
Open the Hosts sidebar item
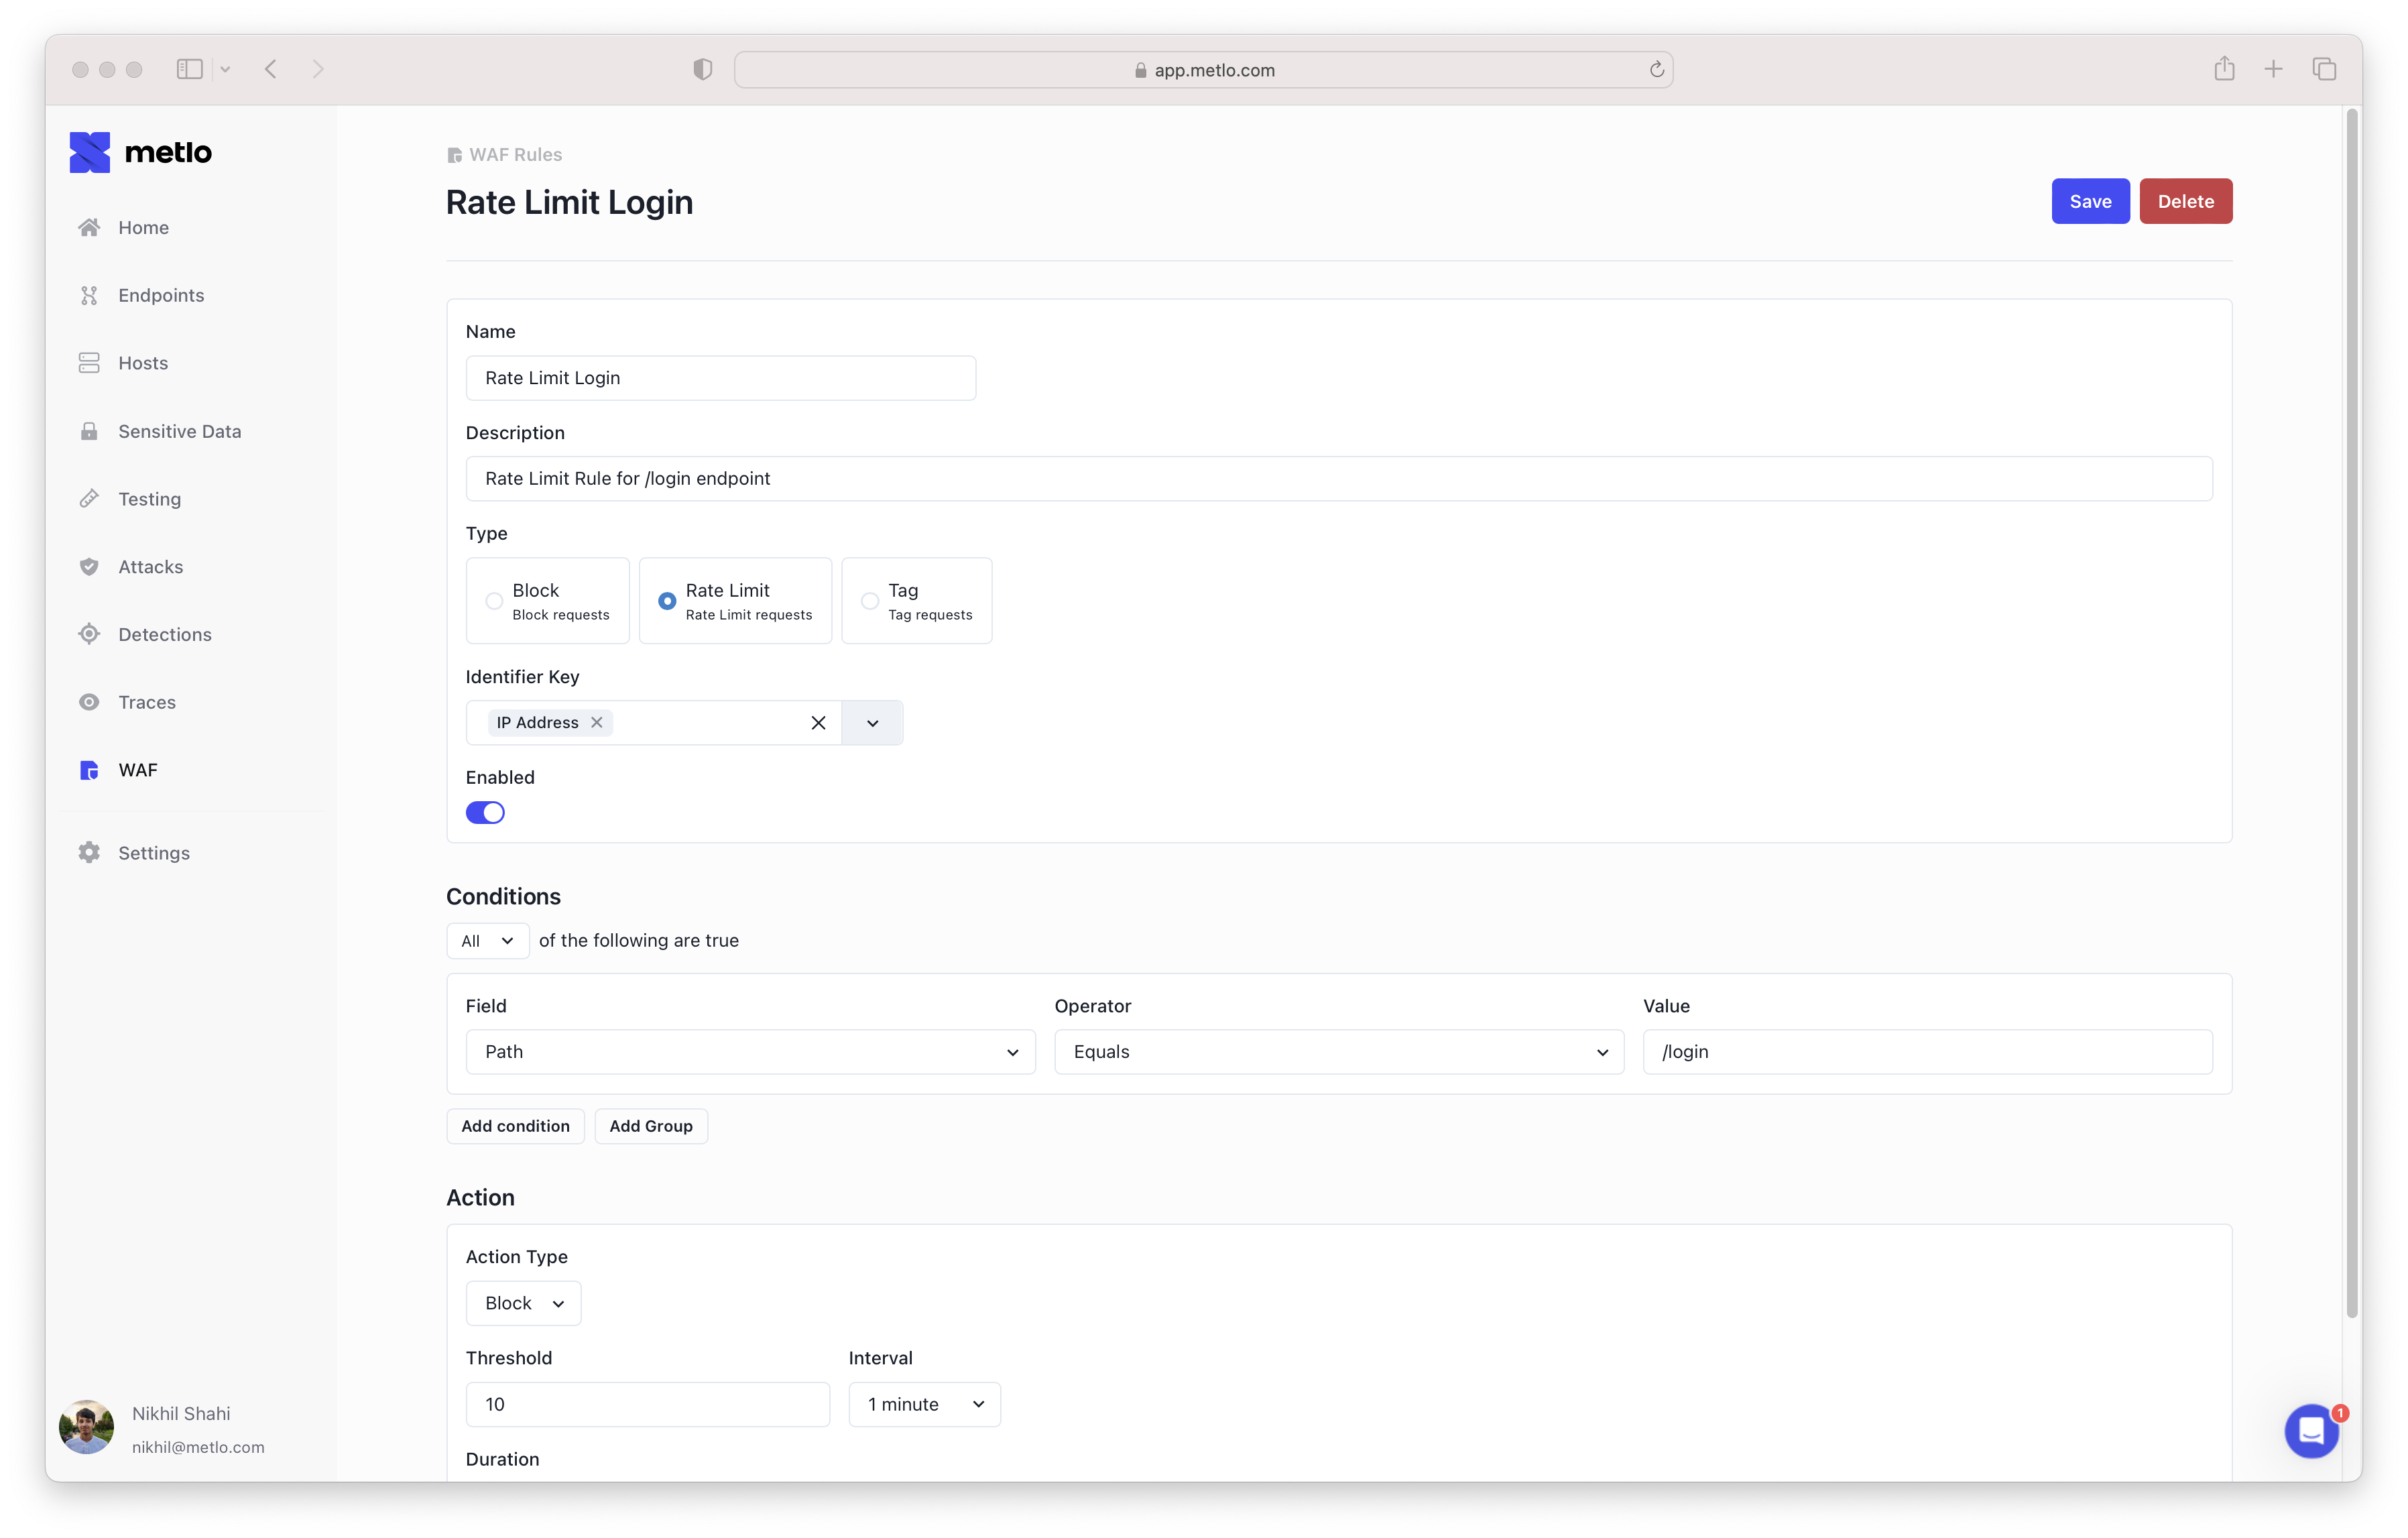tap(142, 363)
